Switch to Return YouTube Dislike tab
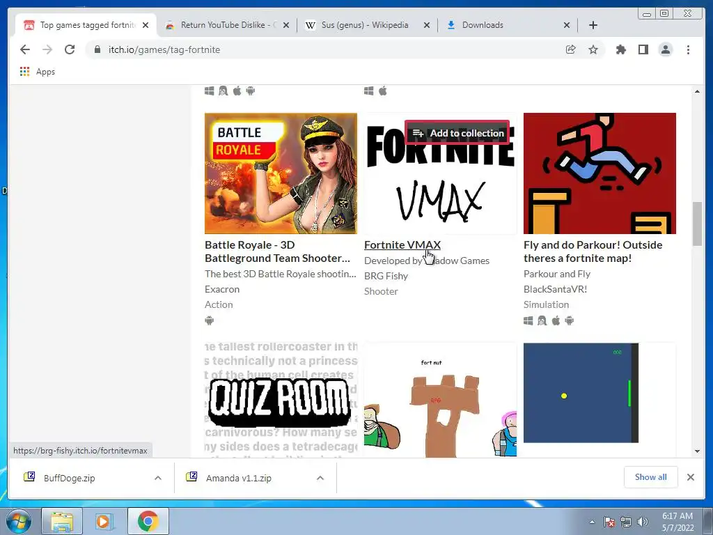 click(226, 25)
